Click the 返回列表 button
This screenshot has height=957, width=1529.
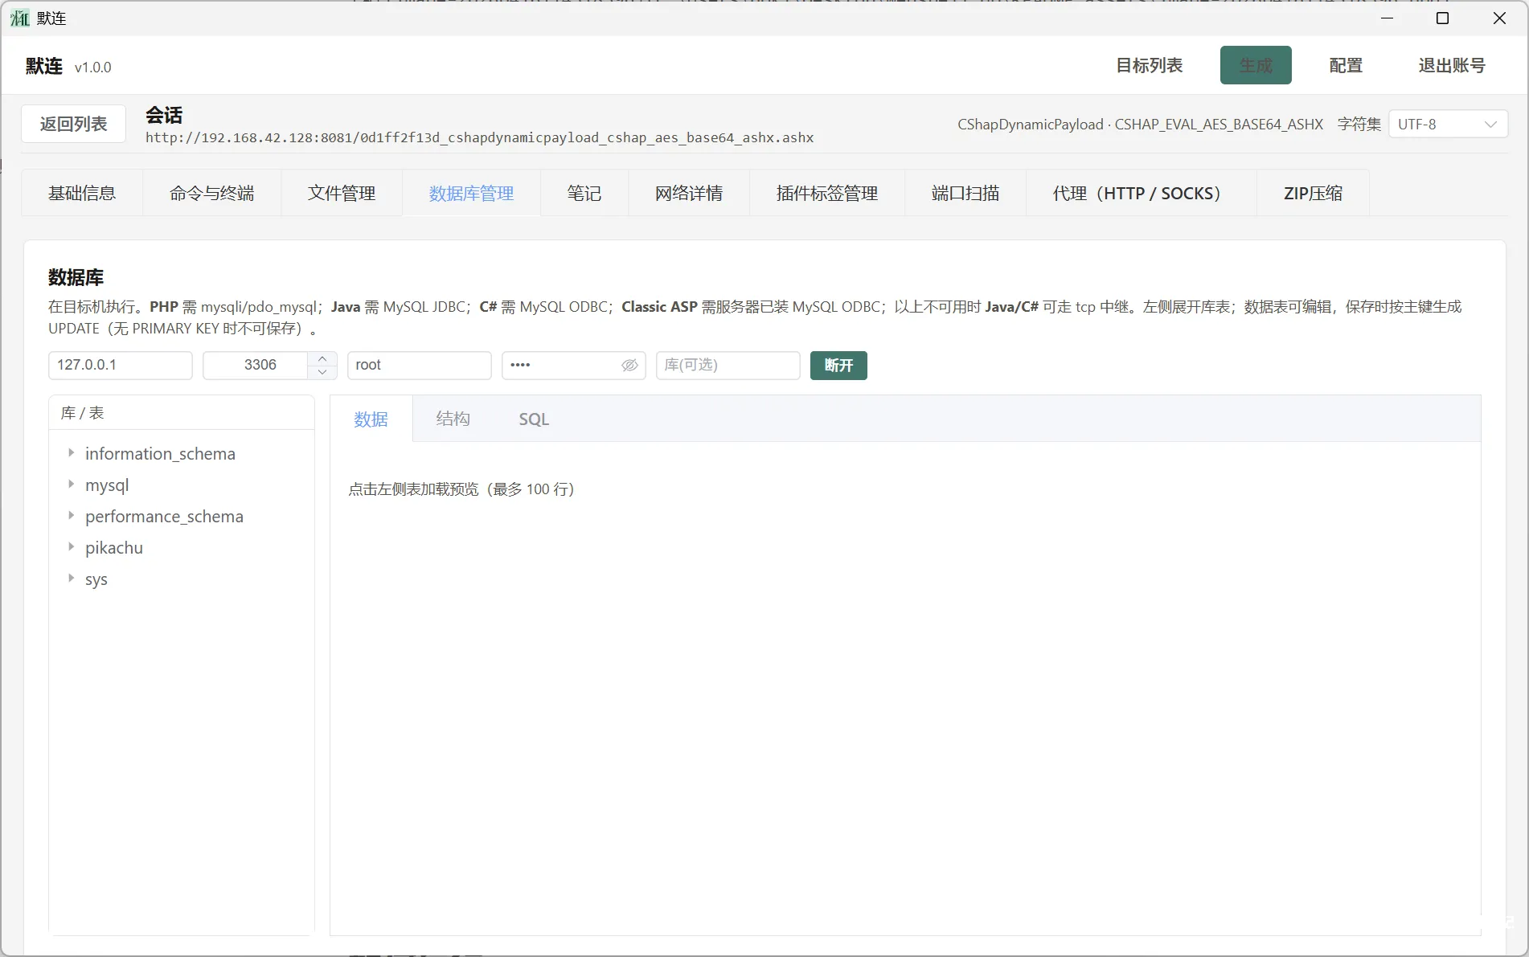click(73, 124)
